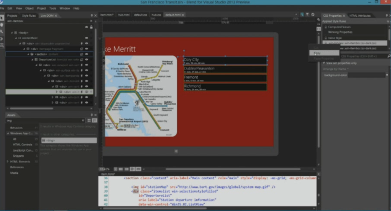Expand HTML Elements category in Assets
The height and width of the screenshot is (211, 391).
point(8,161)
